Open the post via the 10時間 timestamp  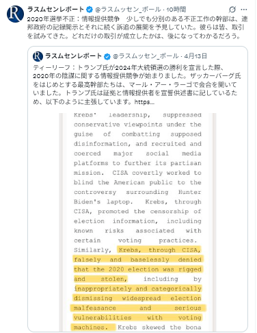click(x=176, y=10)
